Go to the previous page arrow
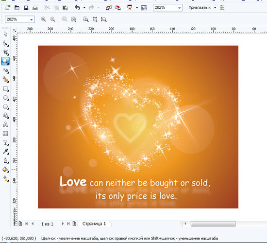 click(33, 224)
